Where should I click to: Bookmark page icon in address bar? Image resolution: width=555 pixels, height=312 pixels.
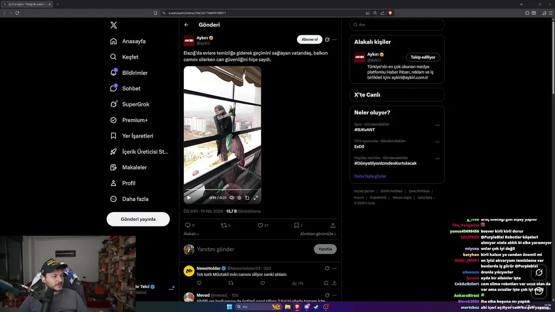click(155, 13)
